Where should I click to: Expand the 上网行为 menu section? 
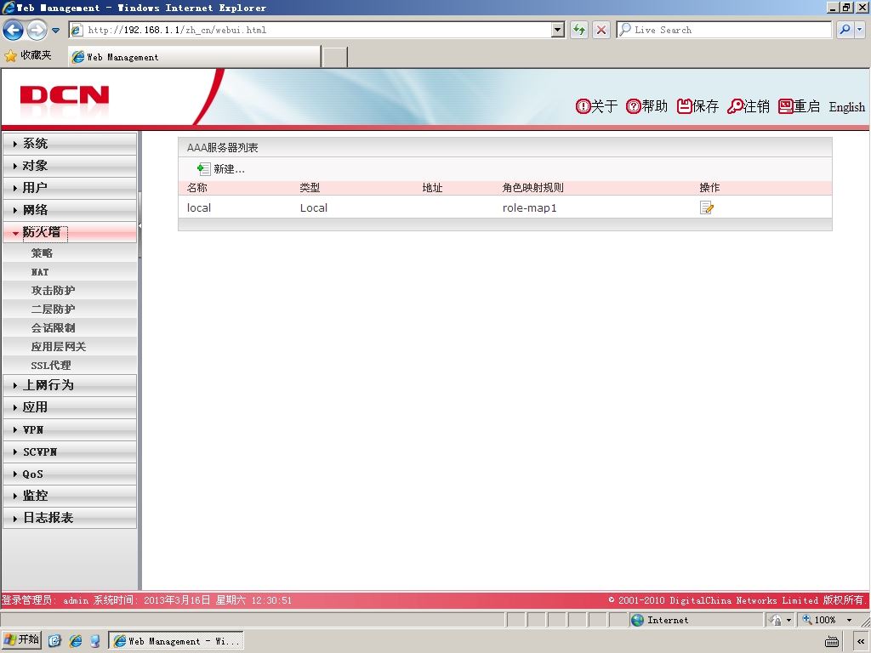[x=70, y=385]
